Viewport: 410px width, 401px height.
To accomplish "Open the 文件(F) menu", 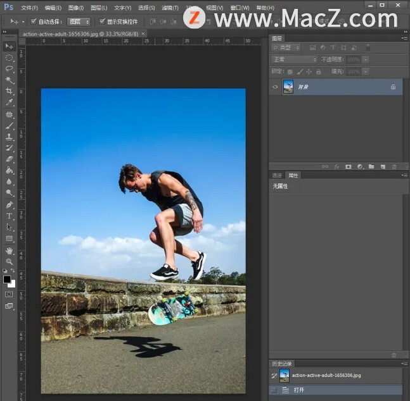I will coord(29,8).
